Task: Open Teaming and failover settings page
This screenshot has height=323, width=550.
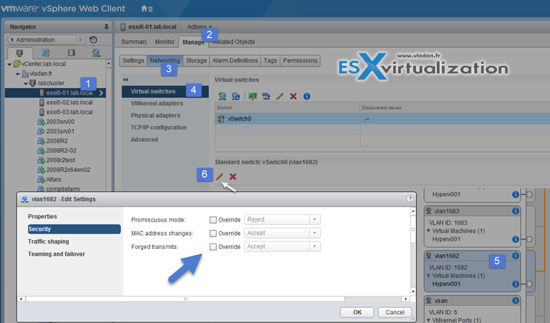Action: [56, 254]
